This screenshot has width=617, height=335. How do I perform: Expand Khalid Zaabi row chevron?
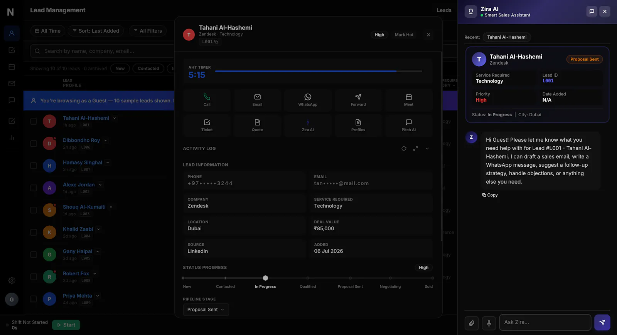pos(98,229)
